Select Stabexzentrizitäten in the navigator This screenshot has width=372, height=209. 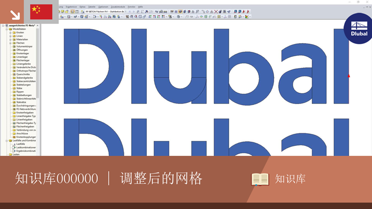(26, 81)
